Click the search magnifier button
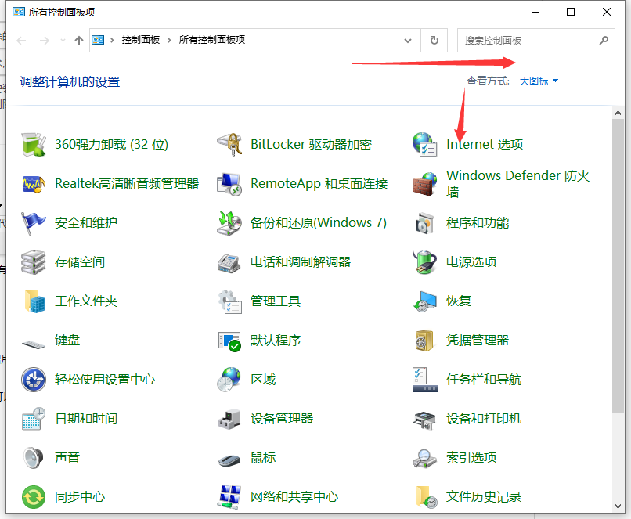The height and width of the screenshot is (519, 631). pos(604,40)
